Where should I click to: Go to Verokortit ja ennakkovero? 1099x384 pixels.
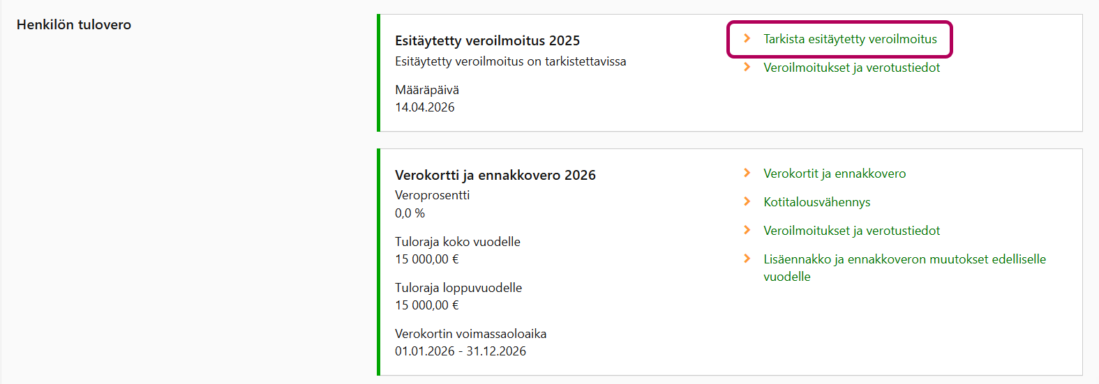tap(835, 174)
